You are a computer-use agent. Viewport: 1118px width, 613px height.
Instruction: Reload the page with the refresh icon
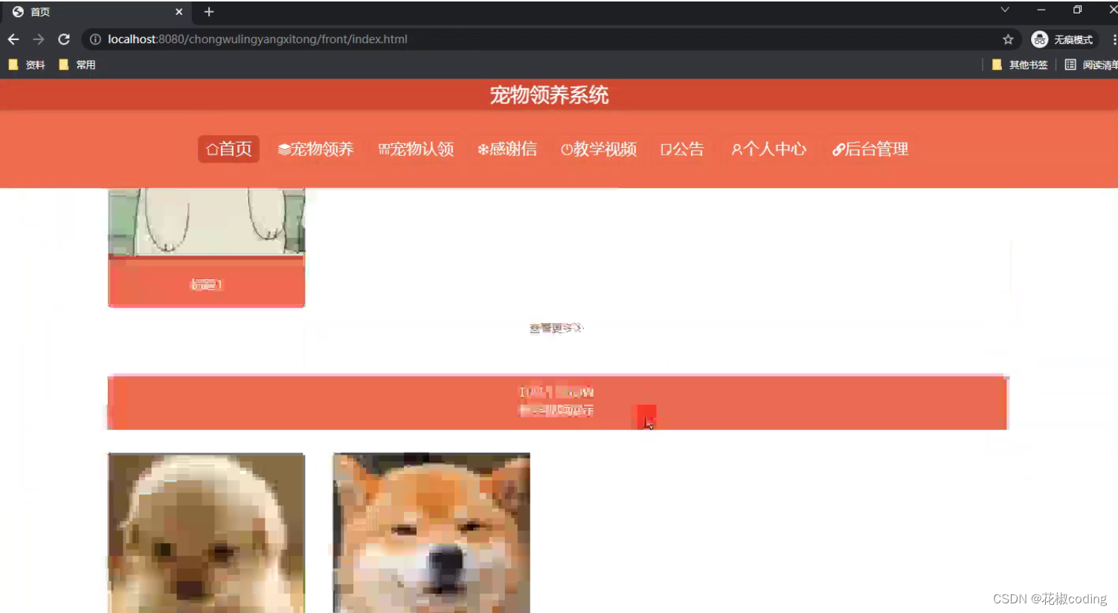[63, 39]
